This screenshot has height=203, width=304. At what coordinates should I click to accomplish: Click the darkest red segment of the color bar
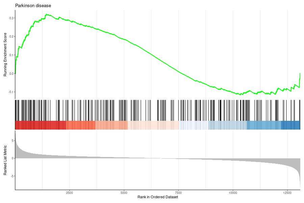(x=40, y=125)
